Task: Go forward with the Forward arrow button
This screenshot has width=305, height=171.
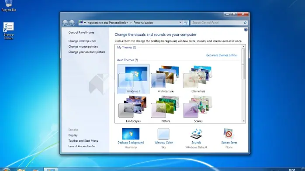Action: coord(72,23)
